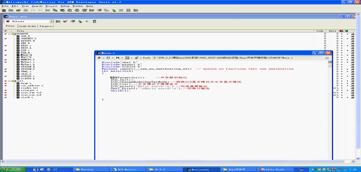
Task: Switch to the Targets tab
Action: coord(46,26)
